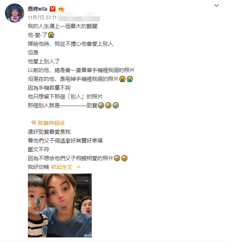Click the first crying emoji after 我倆的照片
This screenshot has width=226, height=242.
click(x=122, y=79)
